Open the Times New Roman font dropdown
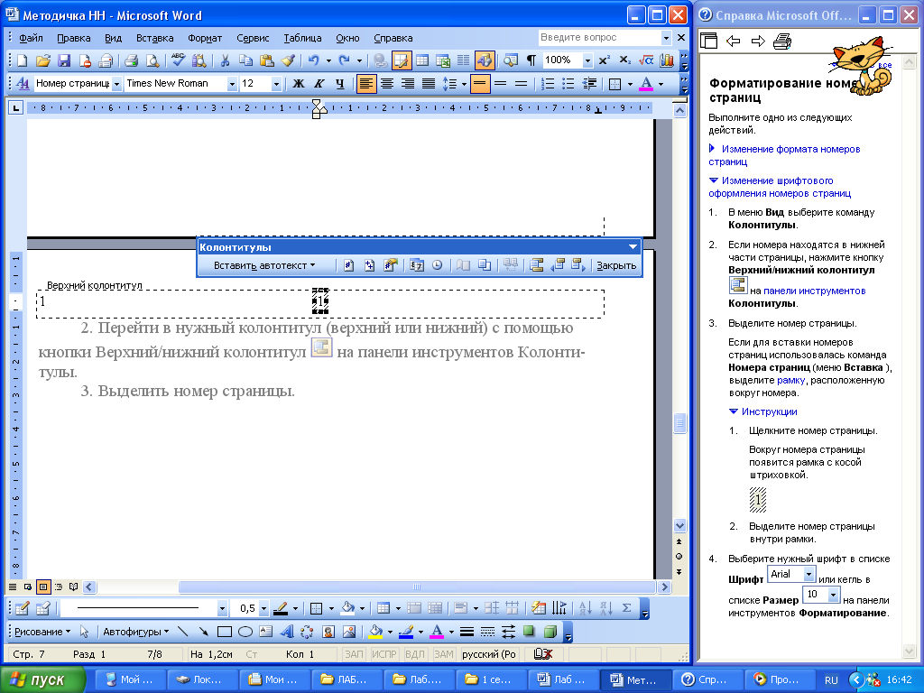This screenshot has width=924, height=693. pyautogui.click(x=232, y=84)
